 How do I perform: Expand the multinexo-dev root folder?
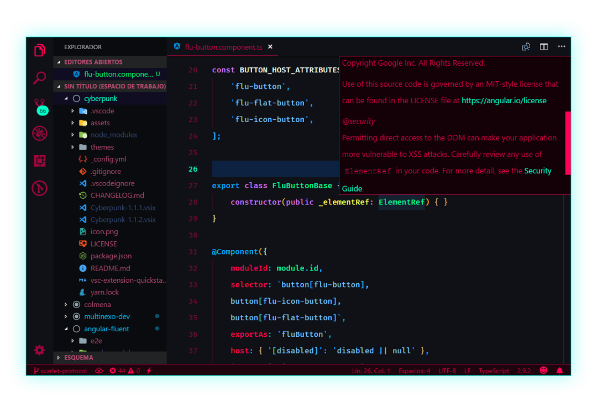pos(110,317)
